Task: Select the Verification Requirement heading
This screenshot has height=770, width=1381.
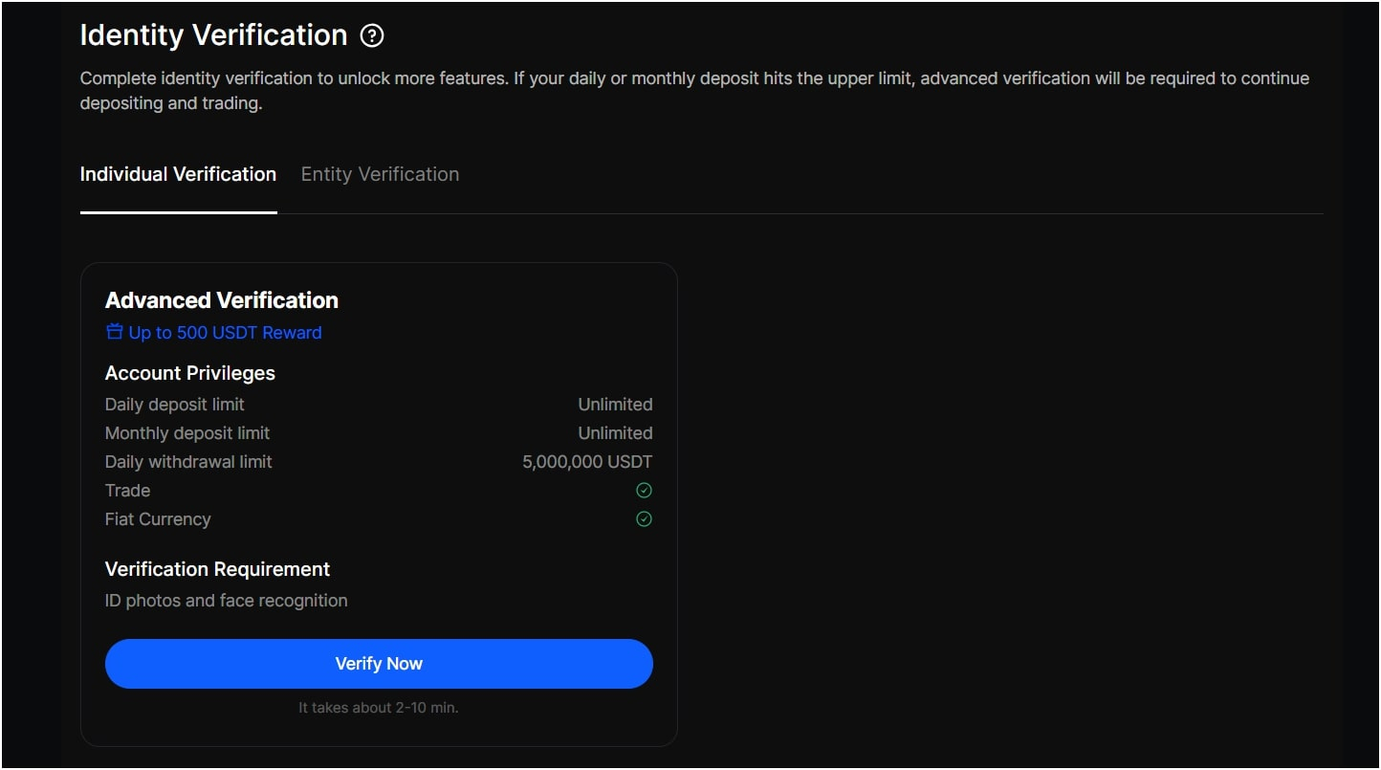Action: click(x=217, y=569)
